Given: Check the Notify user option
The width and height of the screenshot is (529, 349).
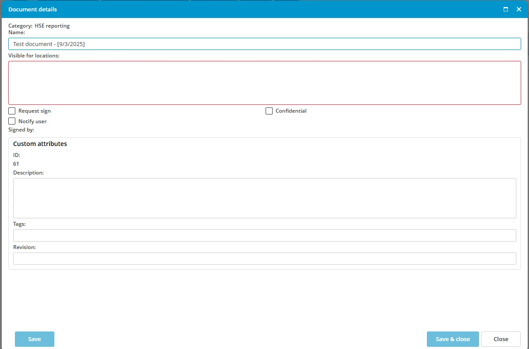Looking at the screenshot, I should click(12, 121).
